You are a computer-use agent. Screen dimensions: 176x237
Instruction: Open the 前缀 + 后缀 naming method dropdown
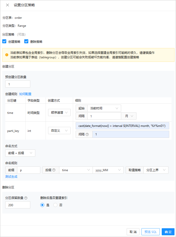tap(20, 153)
